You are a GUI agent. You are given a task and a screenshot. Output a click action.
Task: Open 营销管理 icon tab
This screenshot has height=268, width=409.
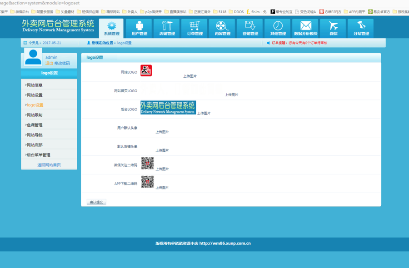click(250, 29)
